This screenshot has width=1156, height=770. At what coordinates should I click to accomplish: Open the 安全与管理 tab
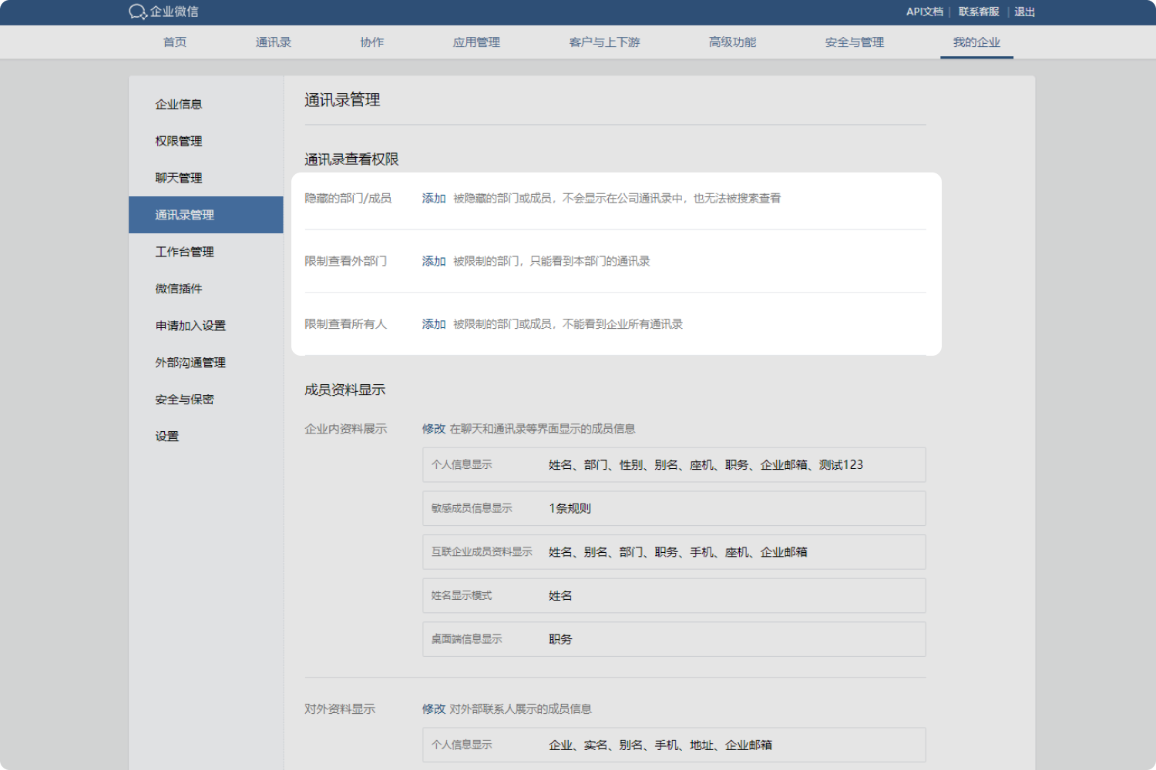[x=855, y=42]
